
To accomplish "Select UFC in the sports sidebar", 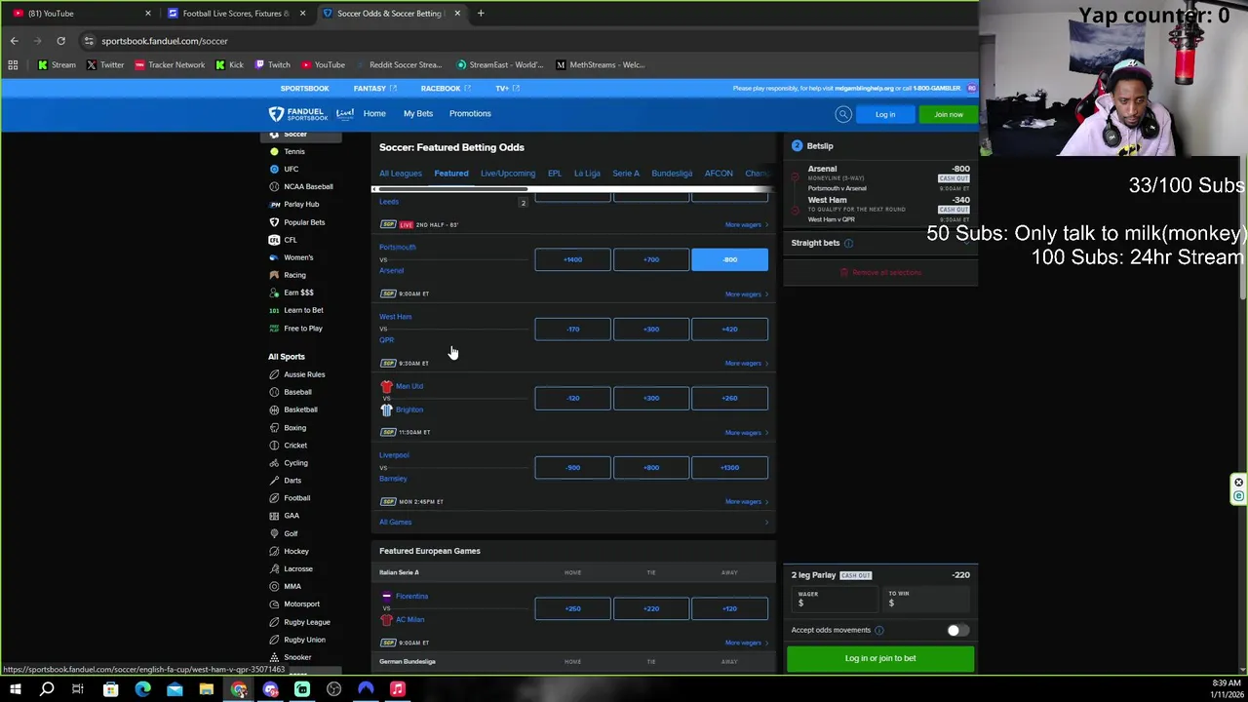I will pos(291,169).
